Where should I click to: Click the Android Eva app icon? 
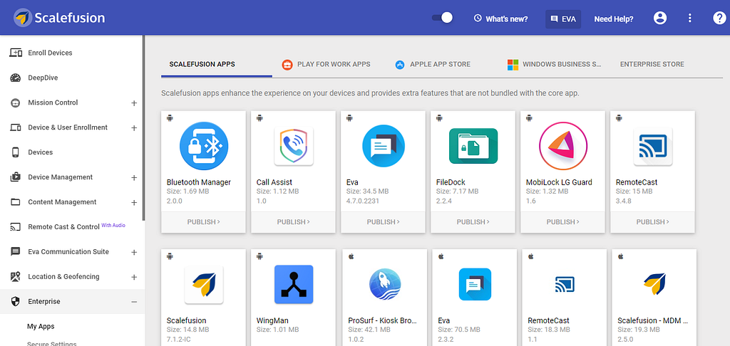(383, 146)
